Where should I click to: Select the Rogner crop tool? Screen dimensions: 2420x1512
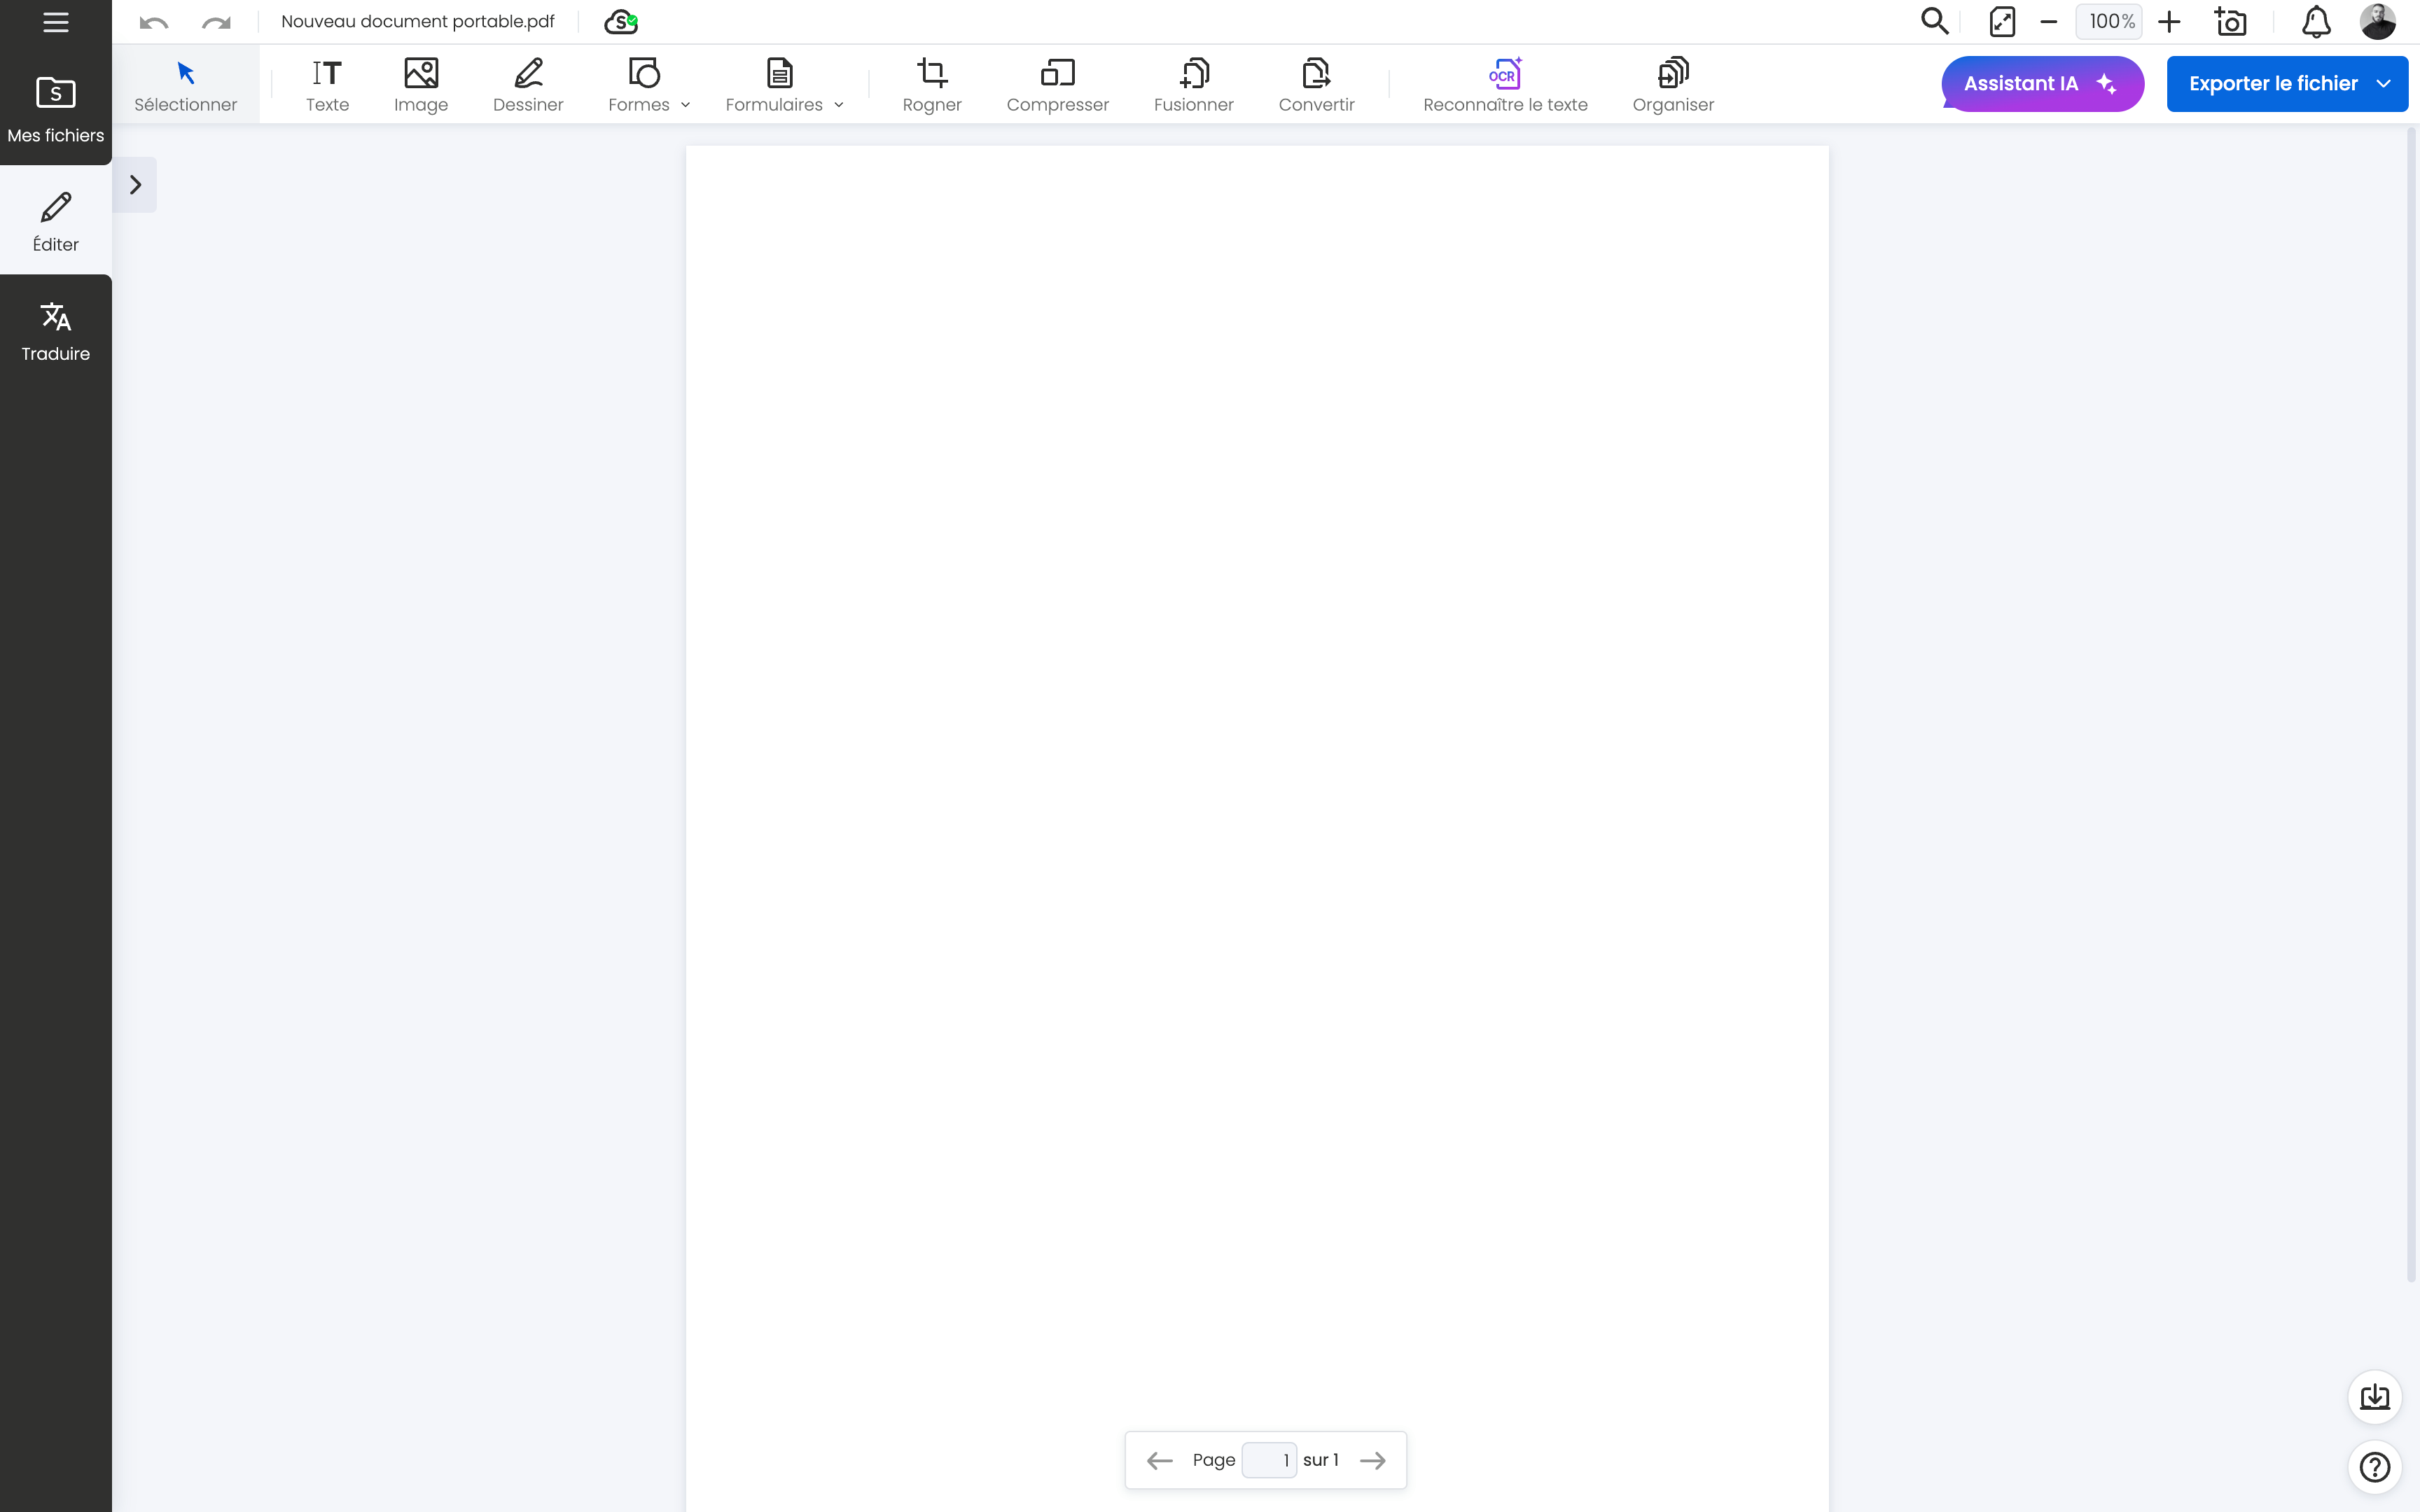[x=930, y=84]
